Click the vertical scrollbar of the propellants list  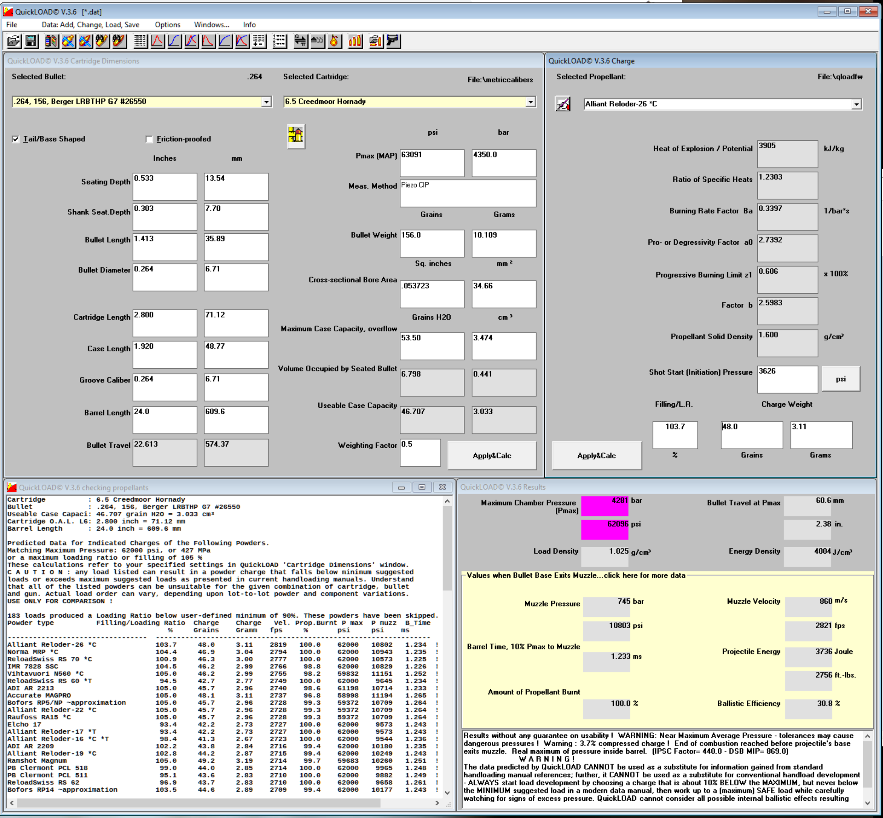[x=447, y=647]
